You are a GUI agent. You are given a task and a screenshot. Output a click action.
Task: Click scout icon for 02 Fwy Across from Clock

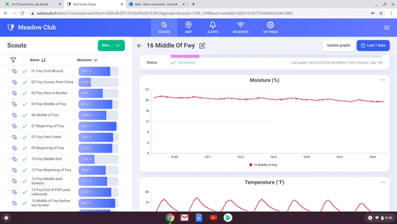click(15, 82)
